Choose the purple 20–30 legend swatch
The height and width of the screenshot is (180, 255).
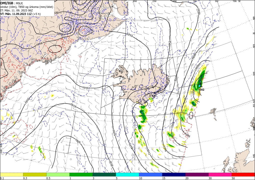(x=197, y=174)
